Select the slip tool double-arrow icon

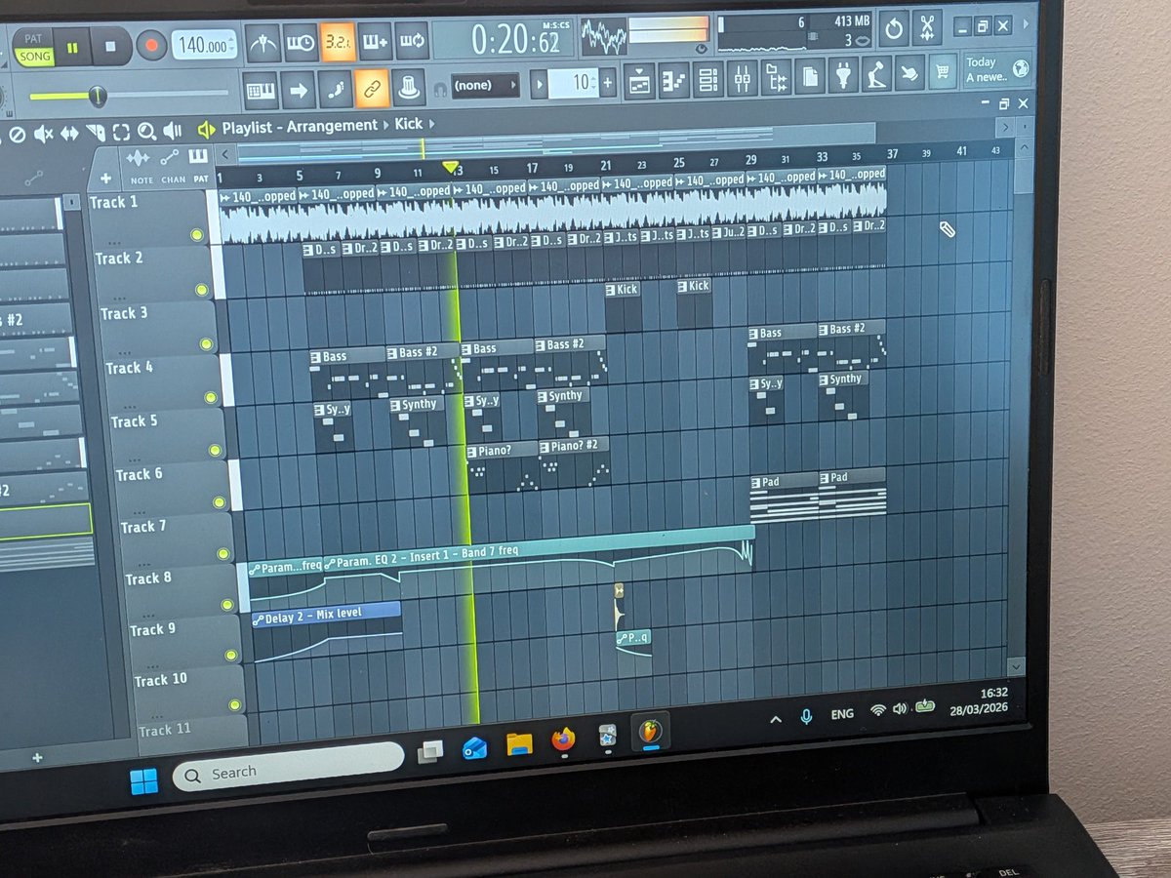pyautogui.click(x=69, y=133)
